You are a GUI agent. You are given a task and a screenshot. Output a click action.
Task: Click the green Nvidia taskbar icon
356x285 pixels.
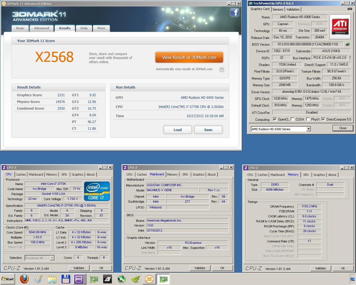click(135, 279)
